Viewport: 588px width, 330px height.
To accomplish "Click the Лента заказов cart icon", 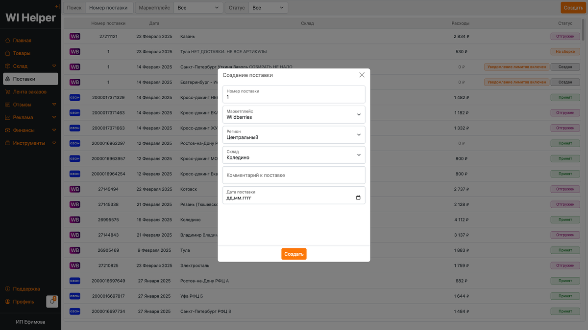I will point(7,92).
